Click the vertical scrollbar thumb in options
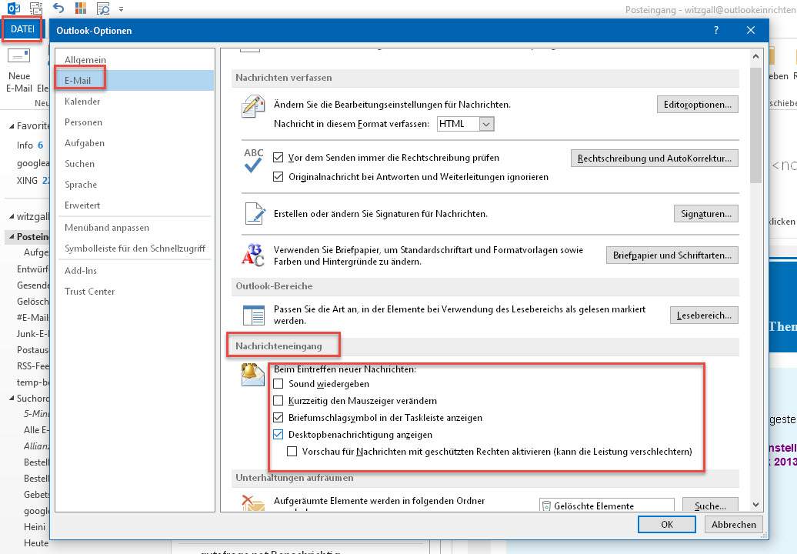The image size is (797, 554). click(x=755, y=125)
